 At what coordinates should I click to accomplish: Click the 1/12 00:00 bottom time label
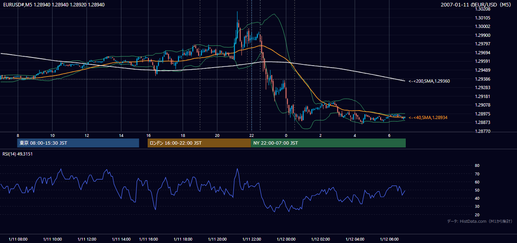point(286,239)
